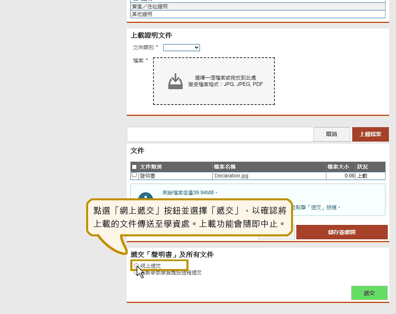The image size is (396, 314).
Task: Click the Declaration.jpg file name cell
Action: point(231,176)
